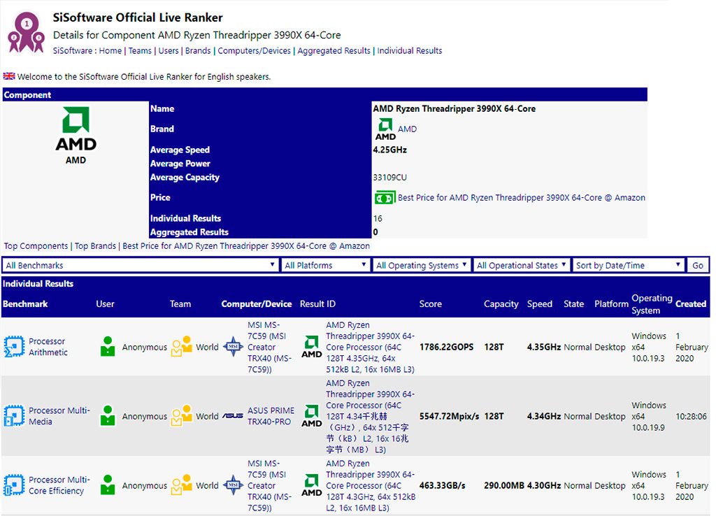Open result ID link for 5547.72Mpix/s score
The image size is (716, 516).
pos(370,417)
